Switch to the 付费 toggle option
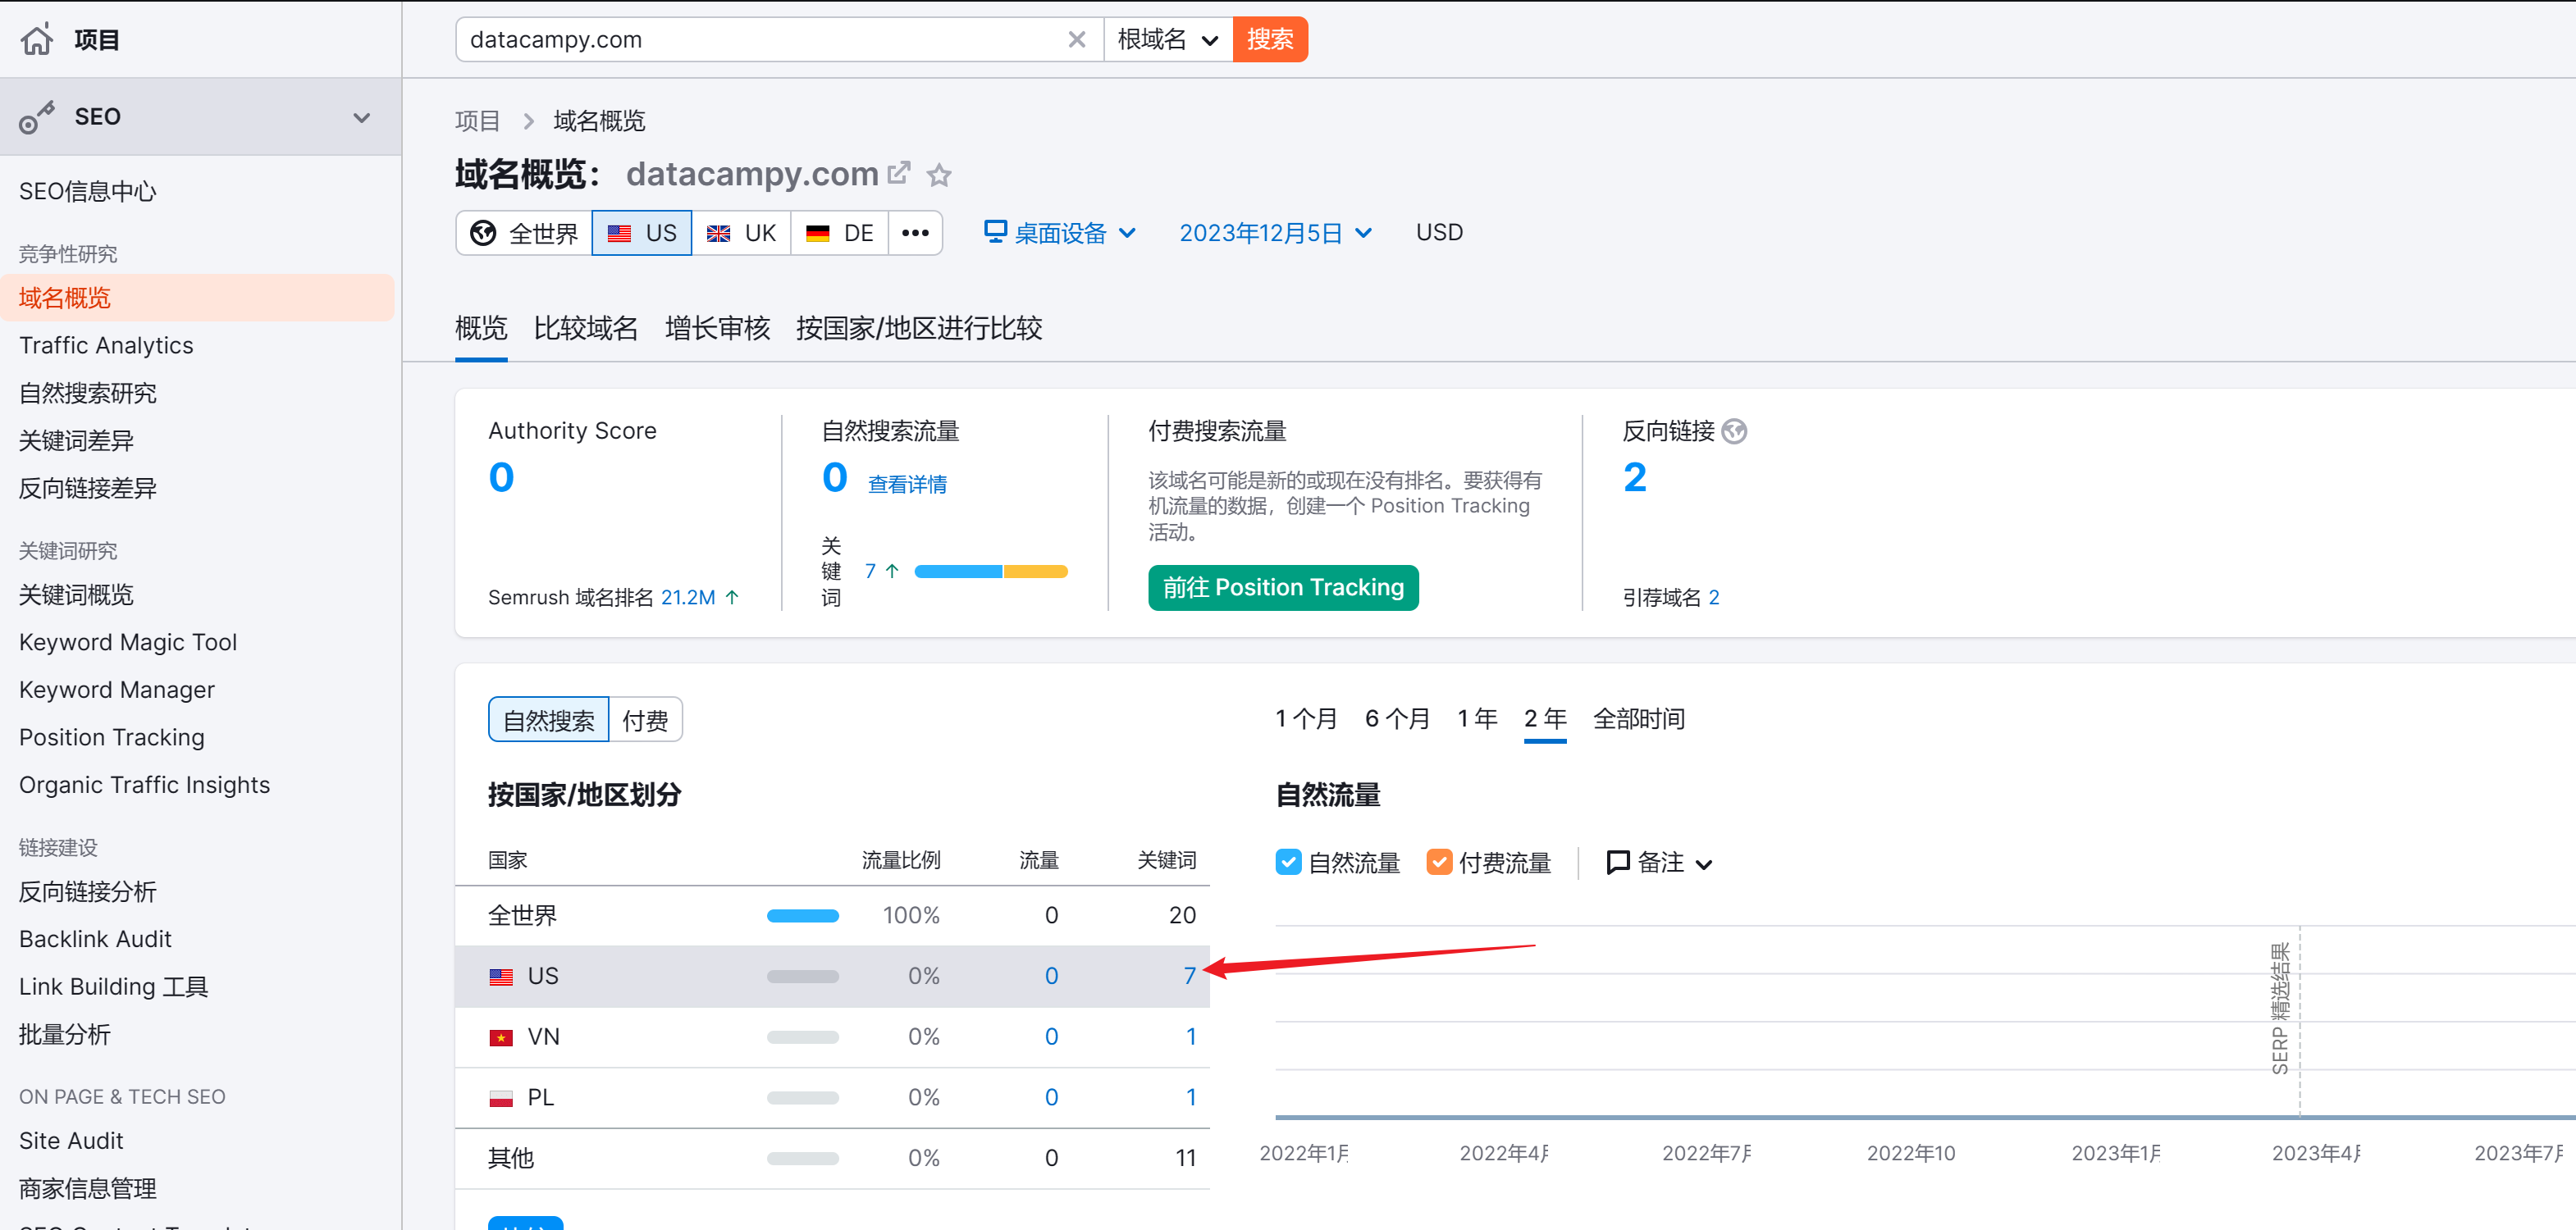The width and height of the screenshot is (2576, 1230). tap(645, 721)
